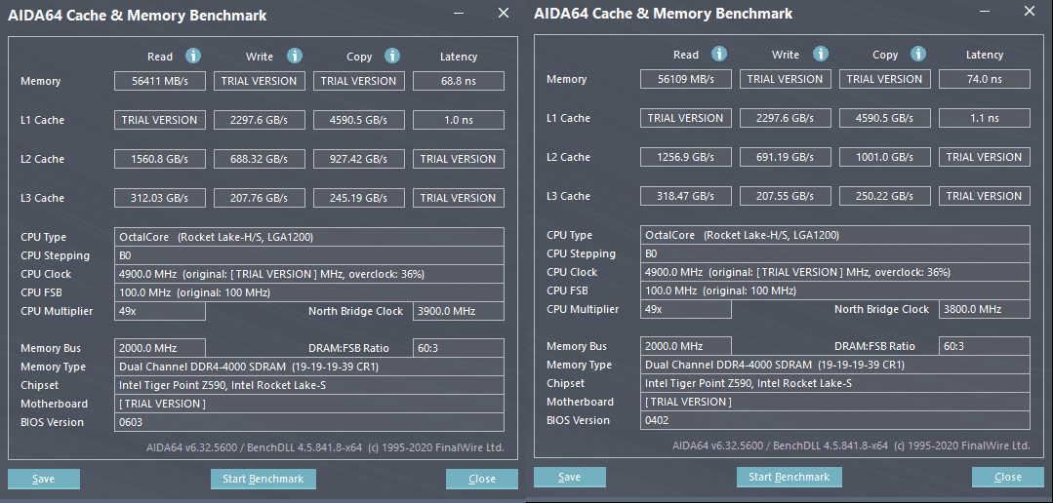
Task: Close left window with title bar X
Action: [x=504, y=14]
